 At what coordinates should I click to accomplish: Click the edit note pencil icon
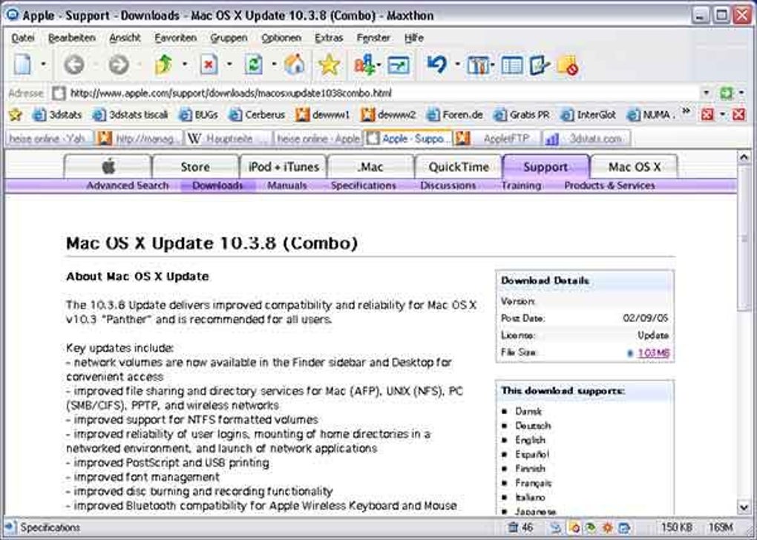pos(540,65)
